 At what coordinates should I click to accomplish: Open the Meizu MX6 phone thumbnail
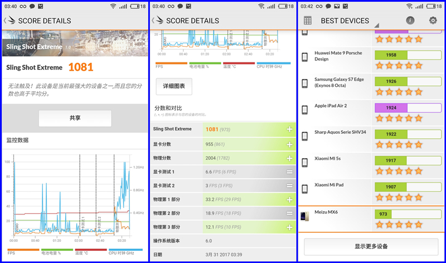pyautogui.click(x=304, y=216)
